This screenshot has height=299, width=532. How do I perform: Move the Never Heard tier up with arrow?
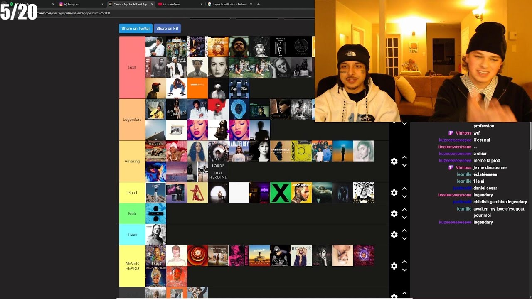click(x=404, y=262)
